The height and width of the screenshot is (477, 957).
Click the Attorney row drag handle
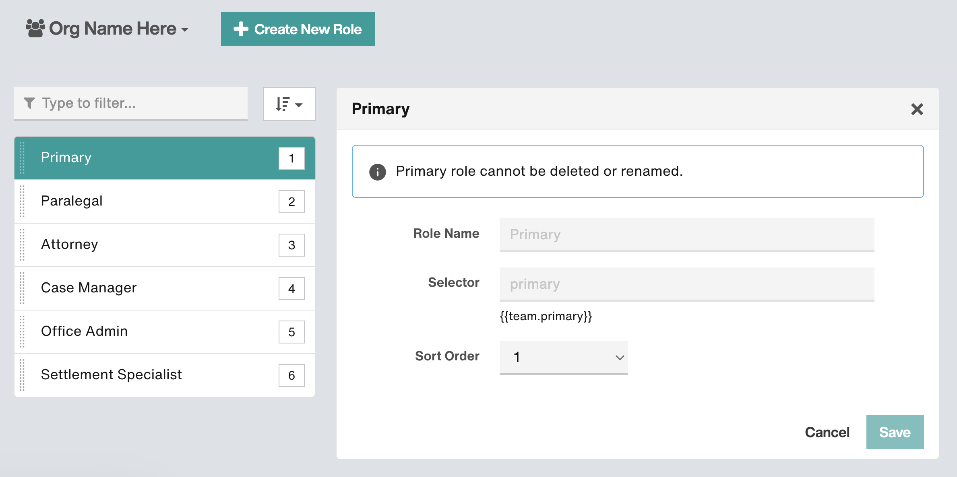[x=22, y=245]
